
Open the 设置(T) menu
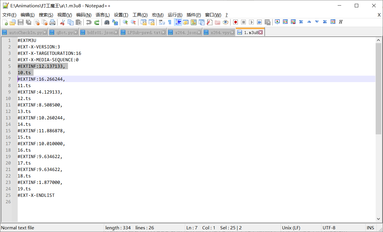click(121, 15)
